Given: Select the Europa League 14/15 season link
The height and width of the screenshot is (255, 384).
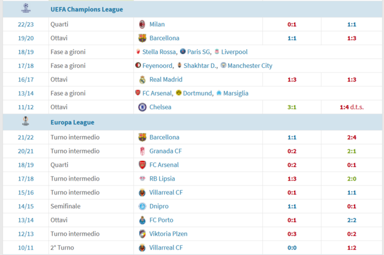Looking at the screenshot, I should point(26,206).
